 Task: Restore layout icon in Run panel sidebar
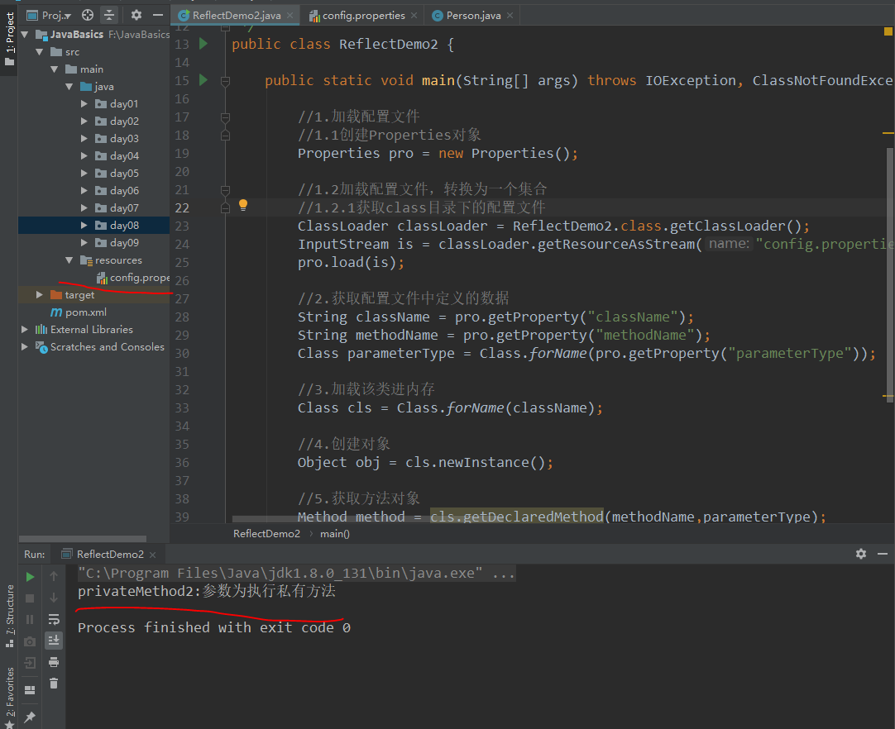pos(30,689)
